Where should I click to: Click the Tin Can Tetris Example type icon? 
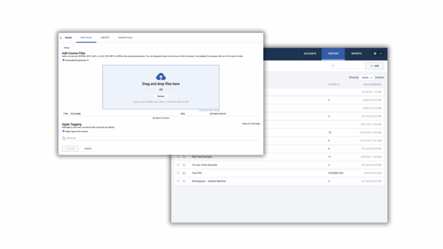(x=184, y=165)
